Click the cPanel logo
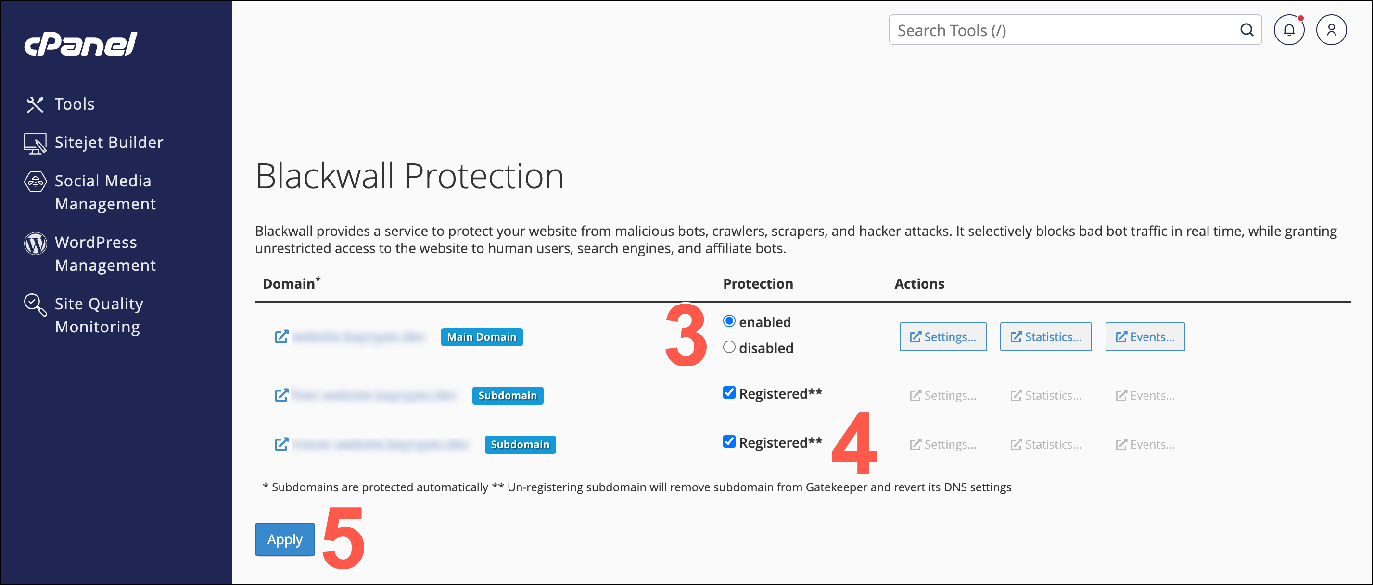The width and height of the screenshot is (1373, 585). pyautogui.click(x=80, y=44)
